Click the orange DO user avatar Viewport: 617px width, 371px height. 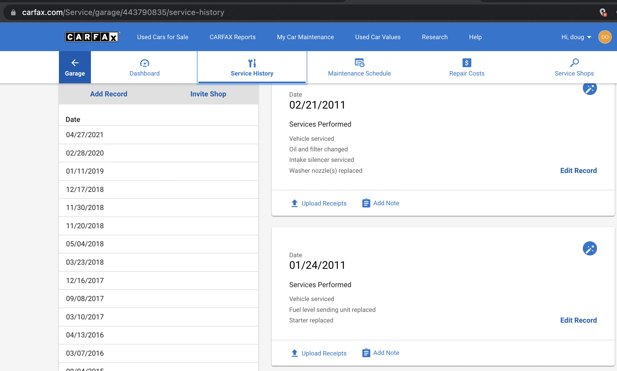coord(605,37)
